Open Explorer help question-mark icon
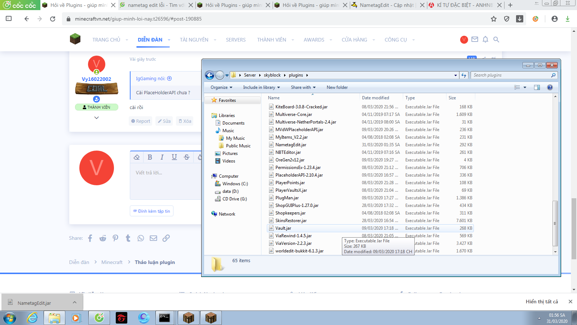Screen dimensions: 577x325 click(x=550, y=87)
